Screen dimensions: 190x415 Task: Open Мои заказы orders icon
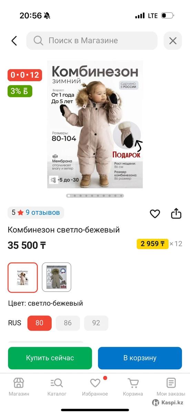(171, 387)
